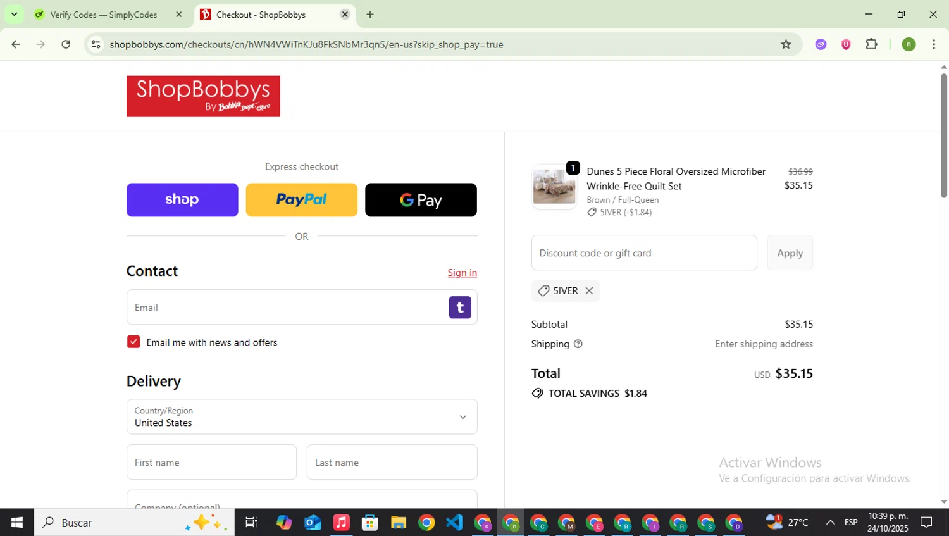Open Outlook from the taskbar
This screenshot has height=536, width=949.
coord(313,523)
